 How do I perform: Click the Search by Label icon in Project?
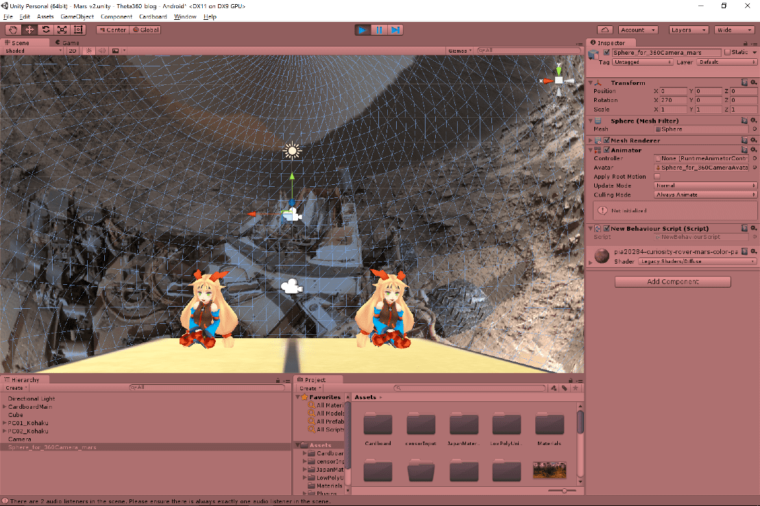pyautogui.click(x=565, y=388)
